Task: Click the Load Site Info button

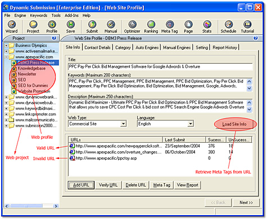Action: click(x=234, y=124)
